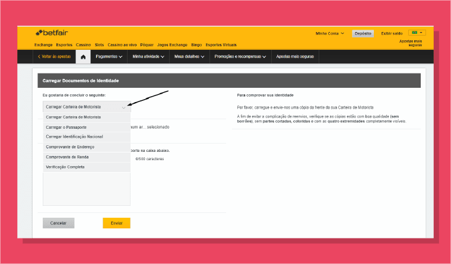Click the Depósito button
The image size is (451, 264).
(x=363, y=33)
